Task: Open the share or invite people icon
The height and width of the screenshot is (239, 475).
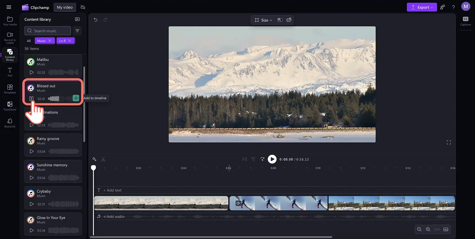Action: (x=443, y=7)
